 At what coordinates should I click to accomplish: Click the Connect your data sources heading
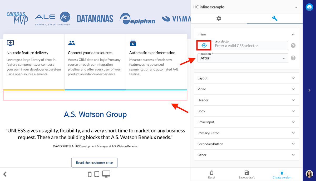pyautogui.click(x=90, y=53)
